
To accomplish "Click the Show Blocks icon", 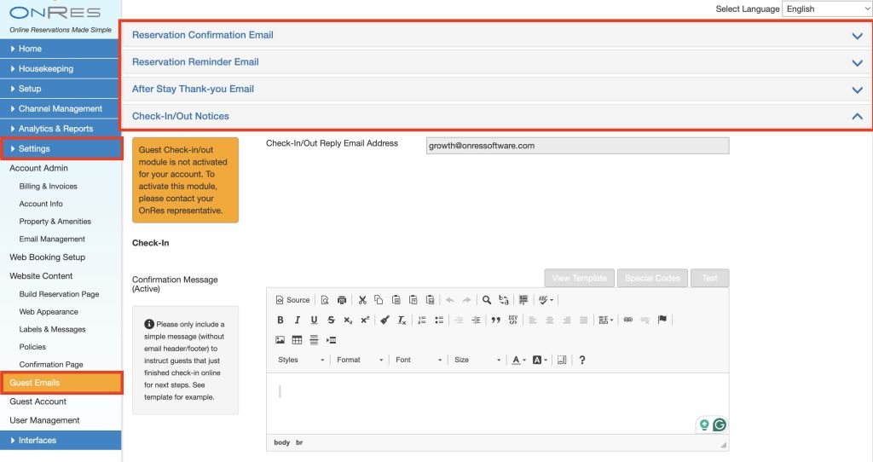I will (x=562, y=360).
